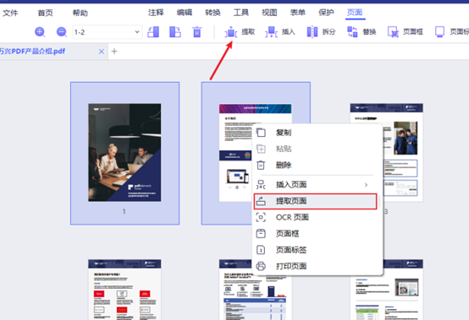Image resolution: width=469 pixels, height=320 pixels.
Task: Choose 复制 from the context menu
Action: 317,133
